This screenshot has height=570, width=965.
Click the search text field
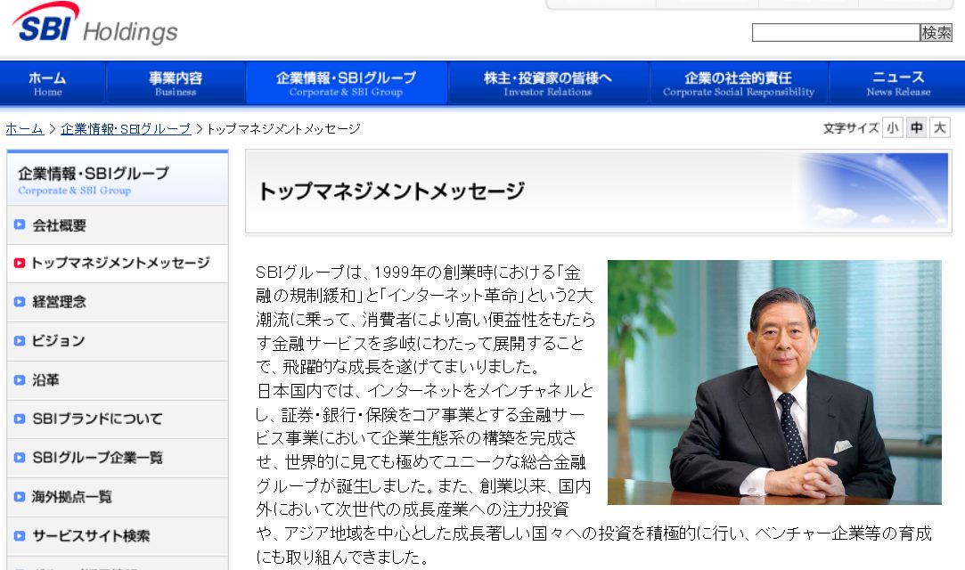[x=836, y=33]
